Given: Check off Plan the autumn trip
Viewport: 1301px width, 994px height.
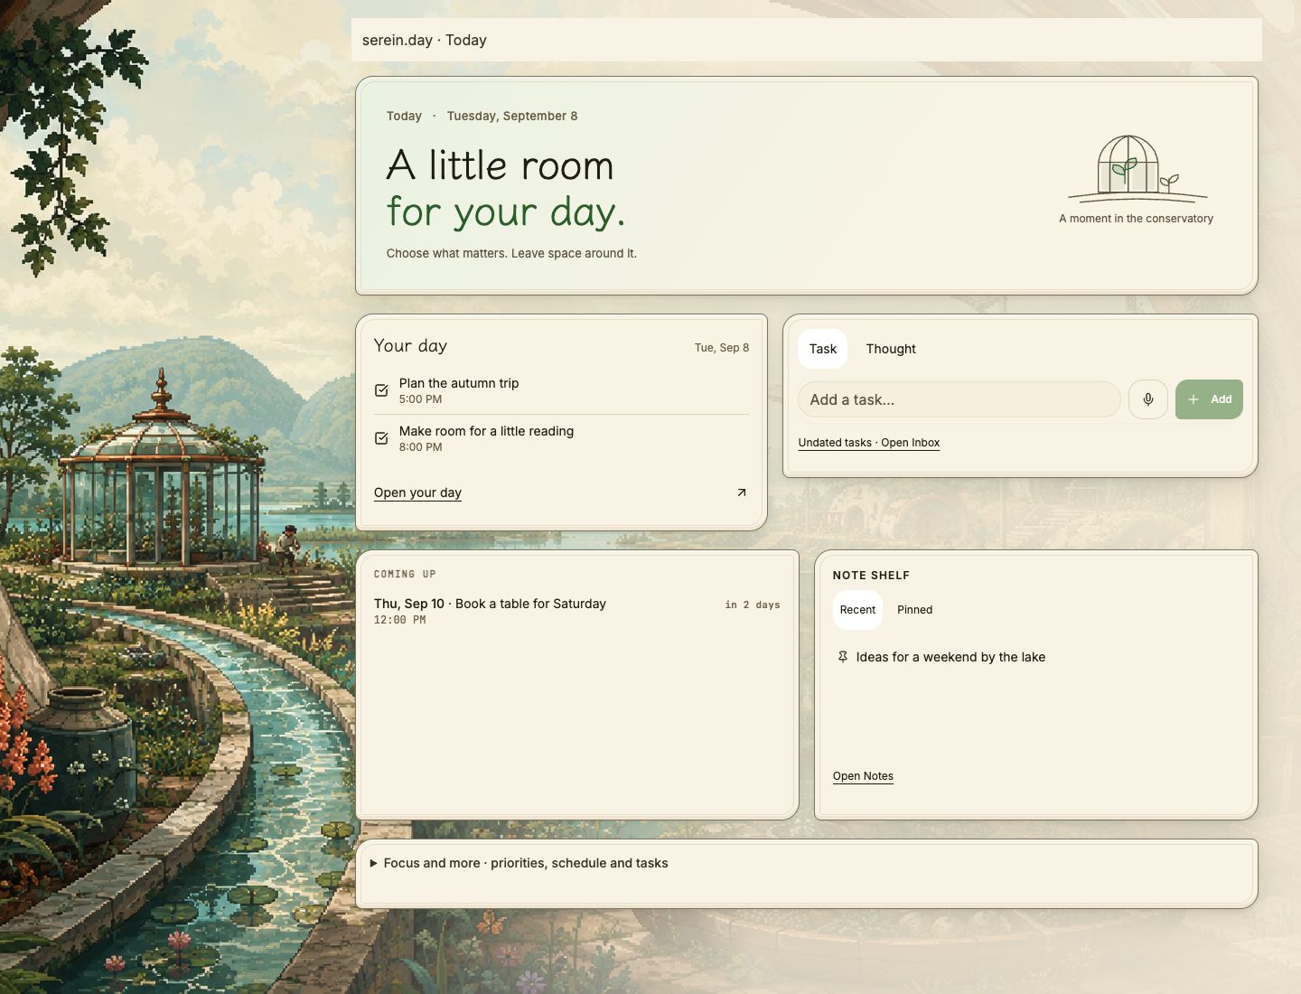Looking at the screenshot, I should [381, 390].
